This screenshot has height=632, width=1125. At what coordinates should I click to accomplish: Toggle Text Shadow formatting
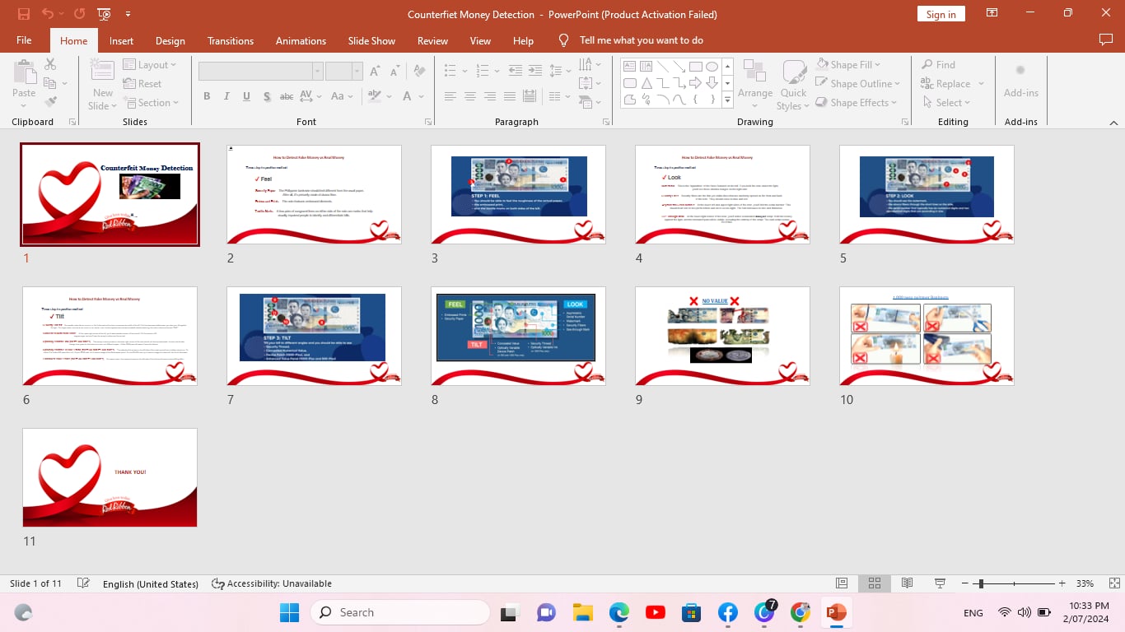(x=267, y=96)
